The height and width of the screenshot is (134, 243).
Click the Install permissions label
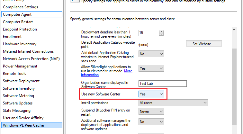click(x=95, y=103)
